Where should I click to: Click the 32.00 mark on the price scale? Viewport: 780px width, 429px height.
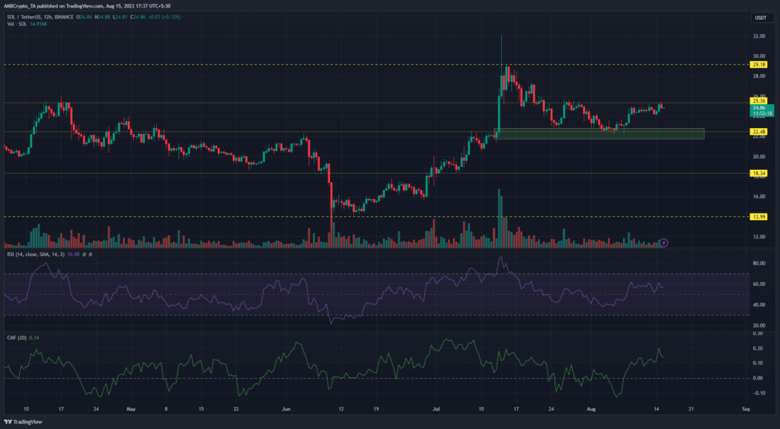[x=759, y=37]
